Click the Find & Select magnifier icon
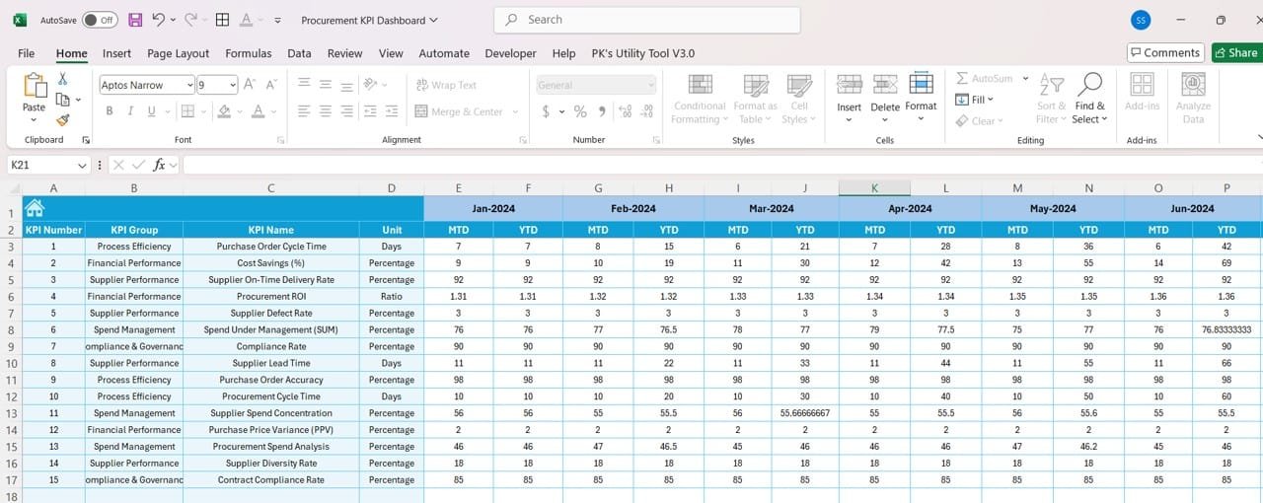This screenshot has height=503, width=1263. 1090,84
